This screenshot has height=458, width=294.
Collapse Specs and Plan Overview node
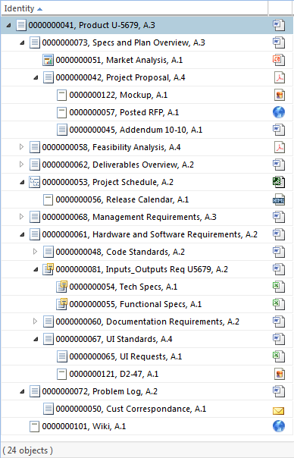tap(22, 43)
